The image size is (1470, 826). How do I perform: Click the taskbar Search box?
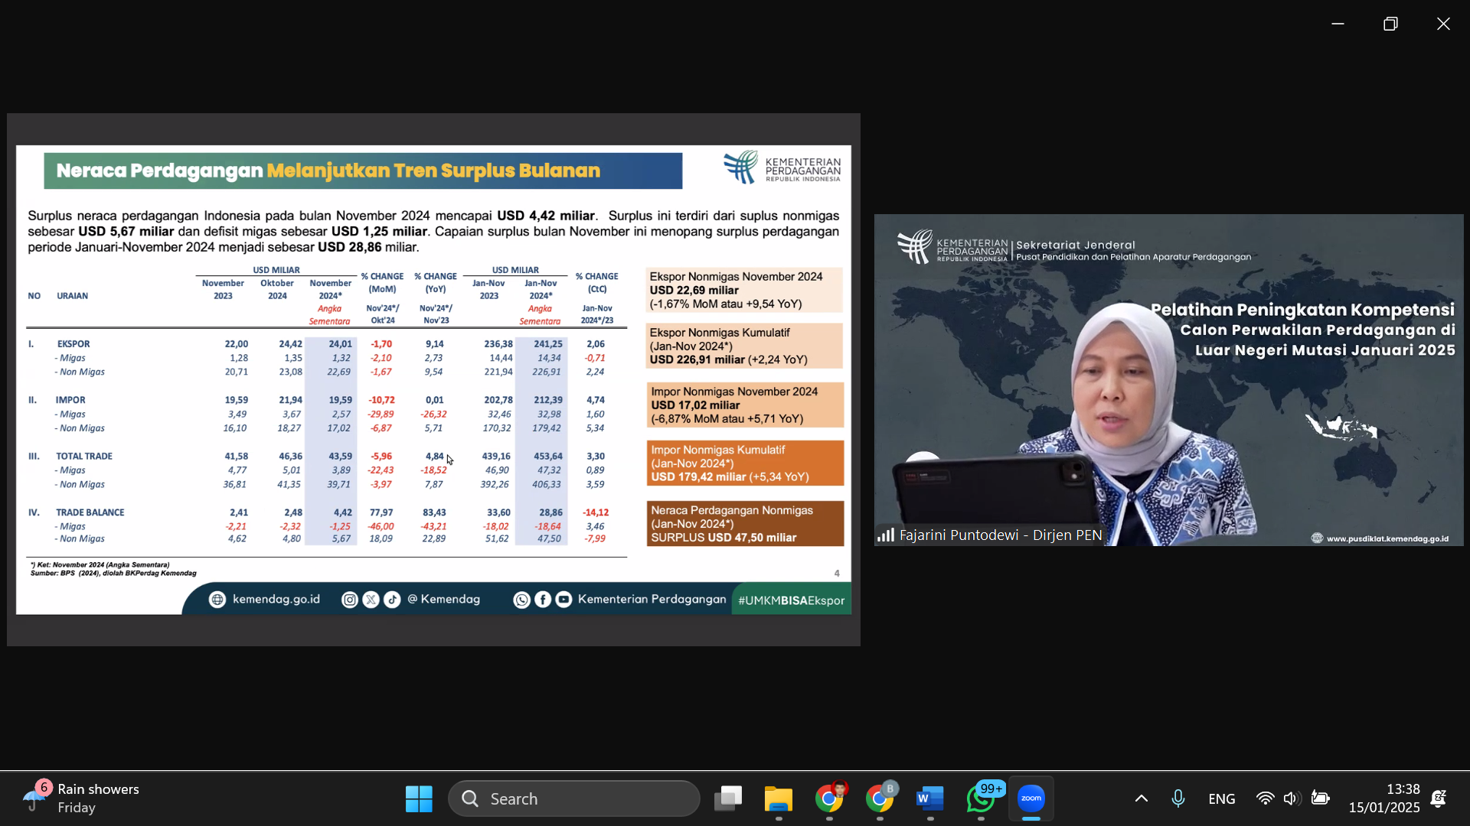[574, 798]
